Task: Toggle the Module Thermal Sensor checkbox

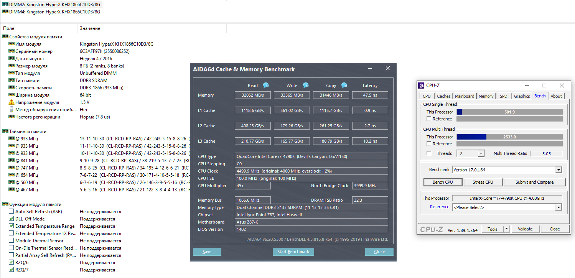Action: pos(12,241)
